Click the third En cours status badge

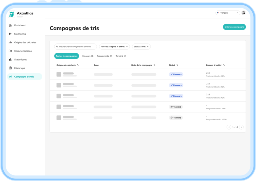[x=176, y=96]
